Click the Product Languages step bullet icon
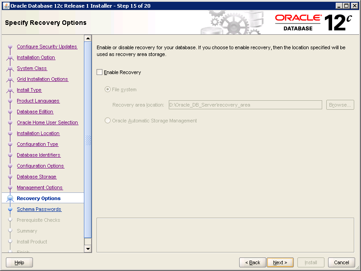Image resolution: width=361 pixels, height=271 pixels. [x=10, y=101]
